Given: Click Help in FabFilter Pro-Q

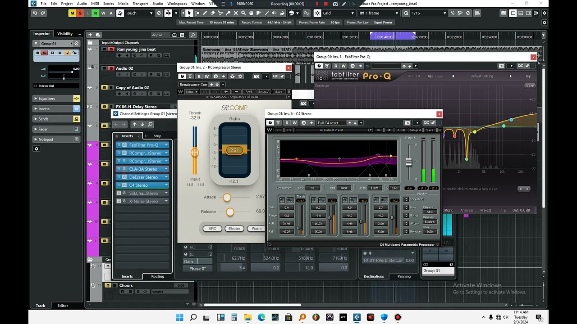Looking at the screenshot, I should (528, 76).
